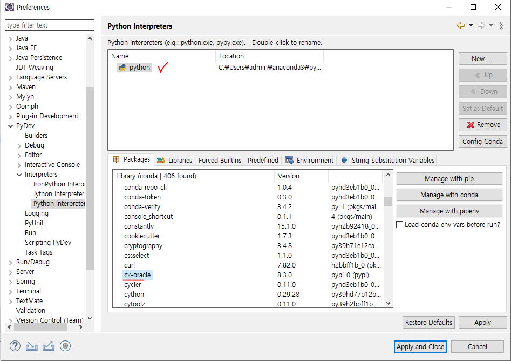Image resolution: width=511 pixels, height=361 pixels.
Task: Expand the Spring tree node
Action: coord(10,282)
